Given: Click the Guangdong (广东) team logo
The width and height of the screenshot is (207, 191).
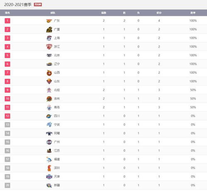Looking at the screenshot, I should coord(49,21).
